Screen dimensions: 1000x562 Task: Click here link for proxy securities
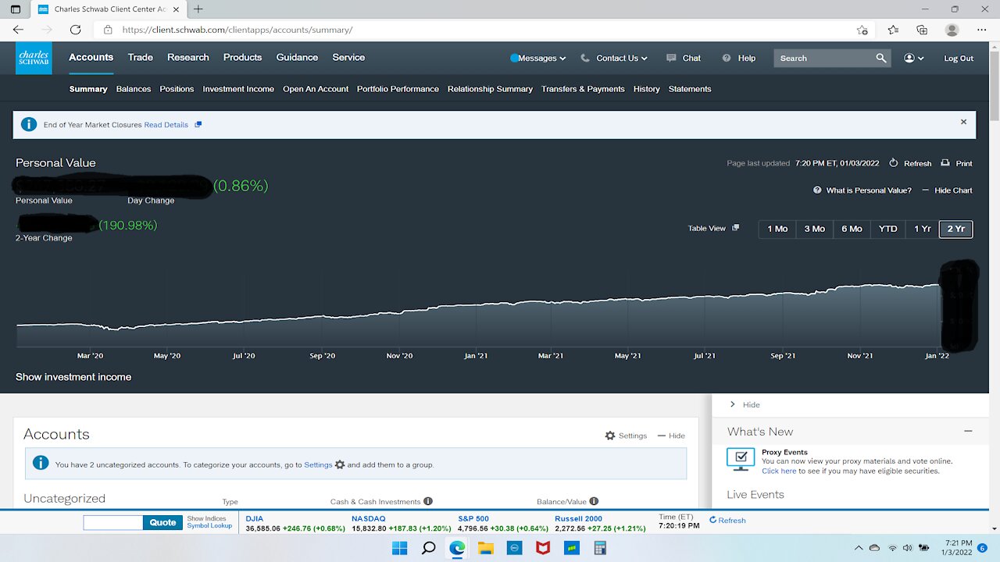click(x=779, y=471)
